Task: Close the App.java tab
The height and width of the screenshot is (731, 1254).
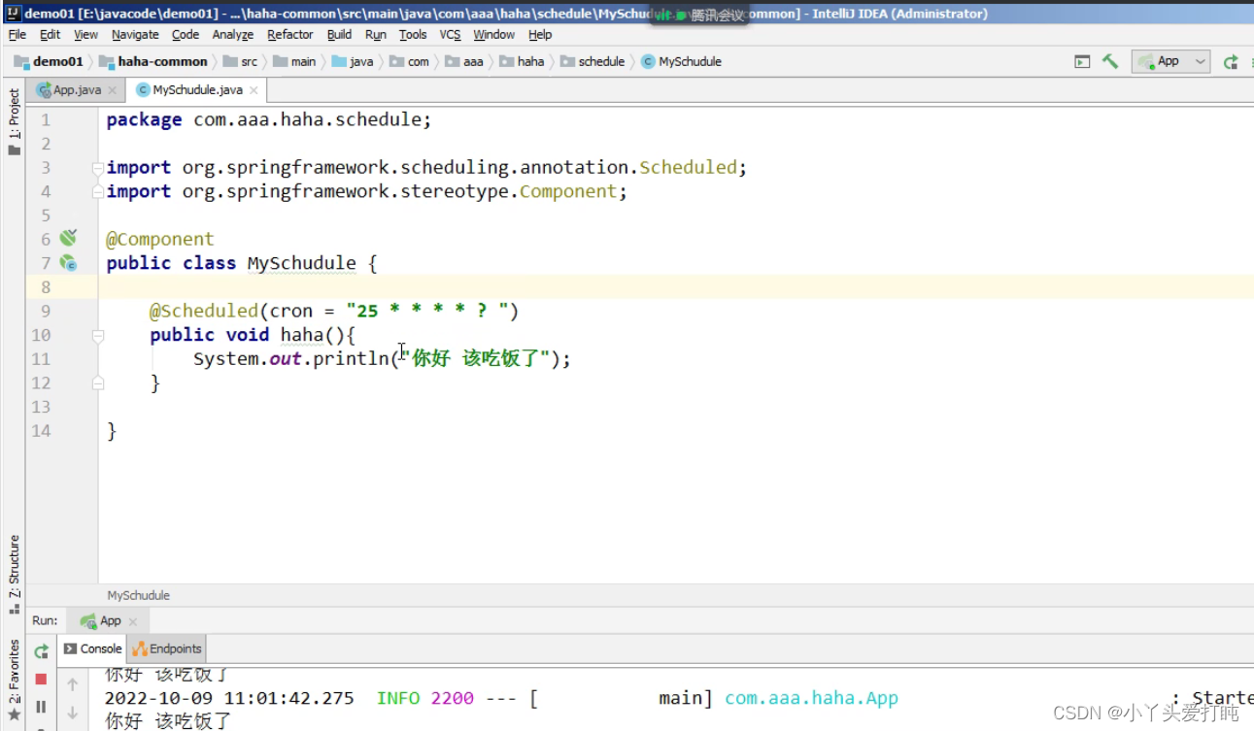Action: pyautogui.click(x=112, y=90)
